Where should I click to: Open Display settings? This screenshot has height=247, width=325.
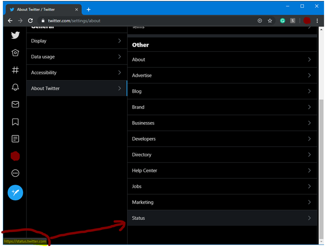point(77,41)
